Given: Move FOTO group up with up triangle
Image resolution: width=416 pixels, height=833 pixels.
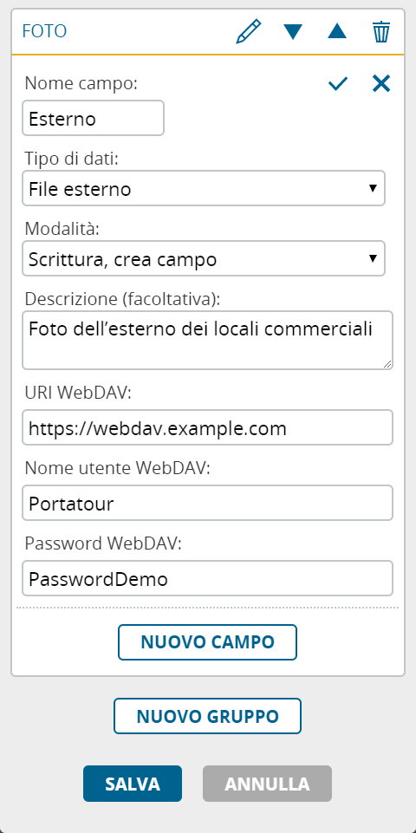Looking at the screenshot, I should coord(337,31).
